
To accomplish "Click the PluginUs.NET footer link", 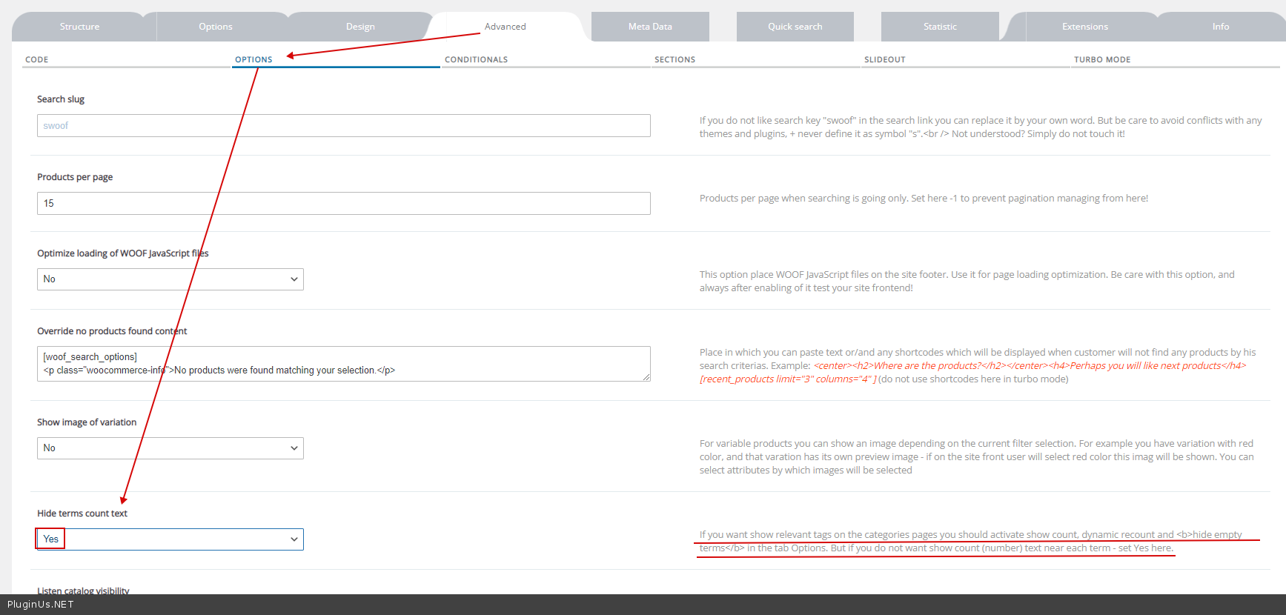I will coord(41,605).
